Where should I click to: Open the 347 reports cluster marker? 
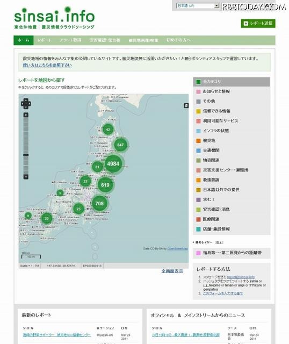[x=120, y=145]
